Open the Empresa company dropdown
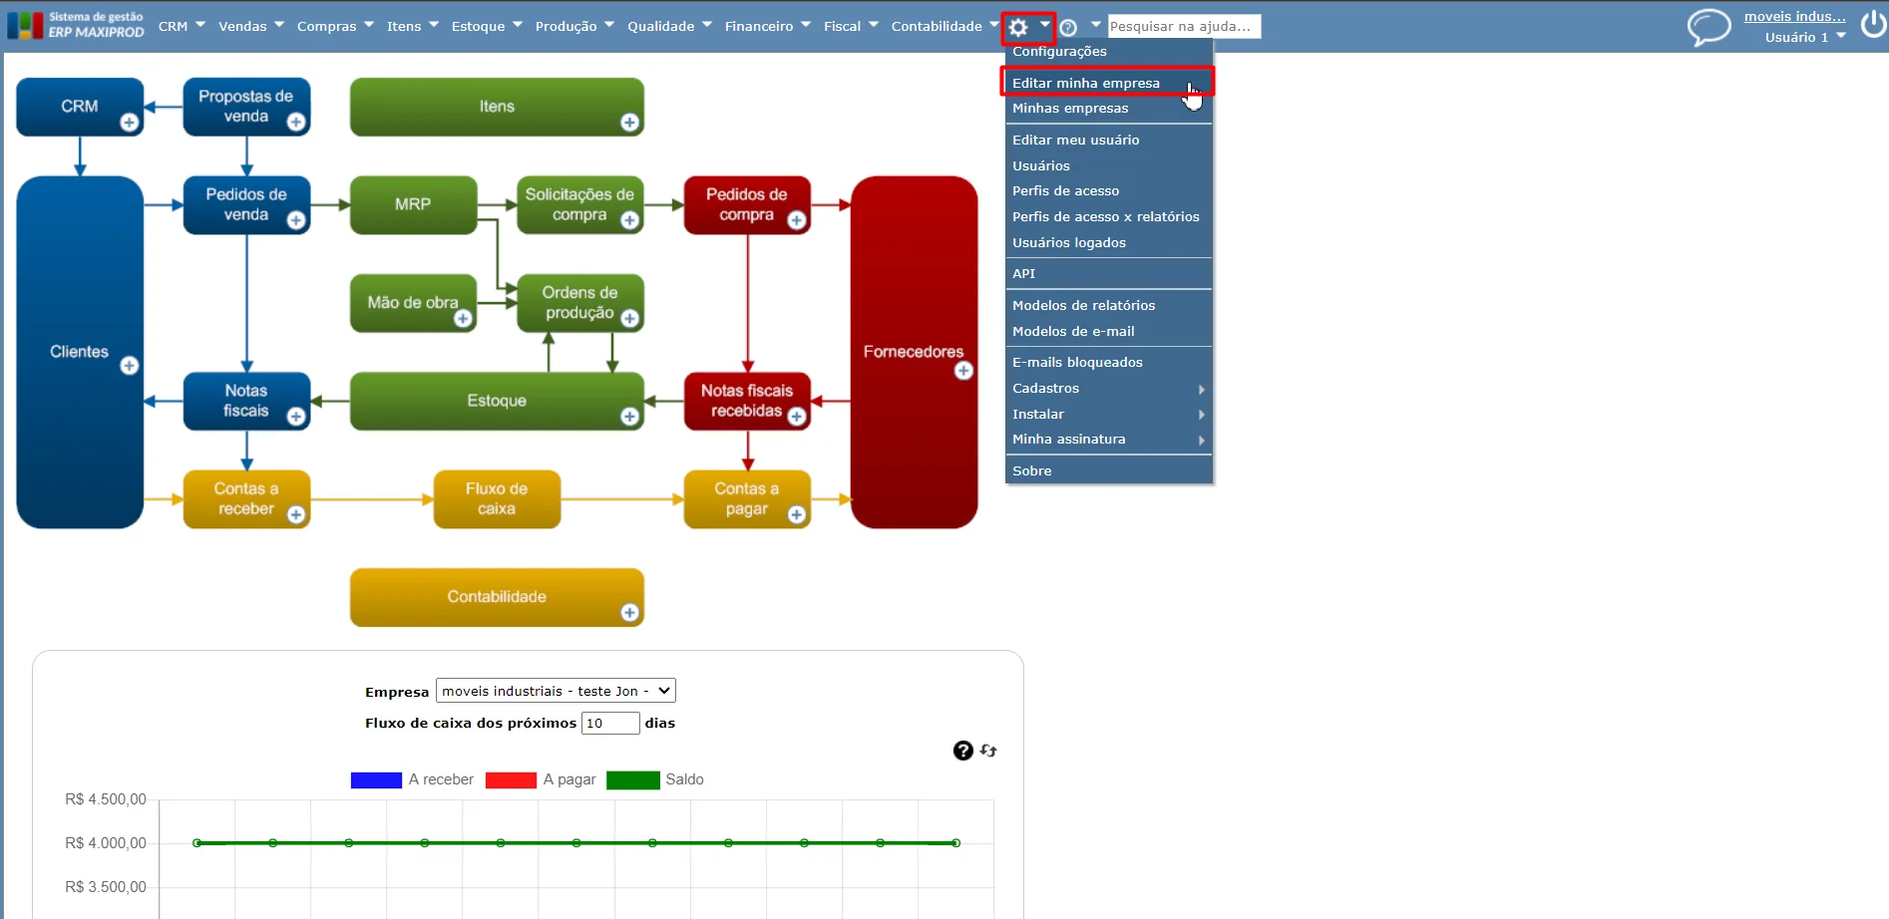 pos(556,691)
